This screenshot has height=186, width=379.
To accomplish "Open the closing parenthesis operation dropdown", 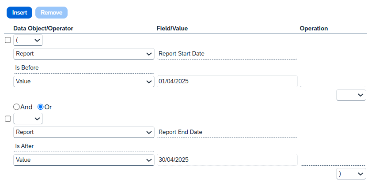I will pos(351,174).
